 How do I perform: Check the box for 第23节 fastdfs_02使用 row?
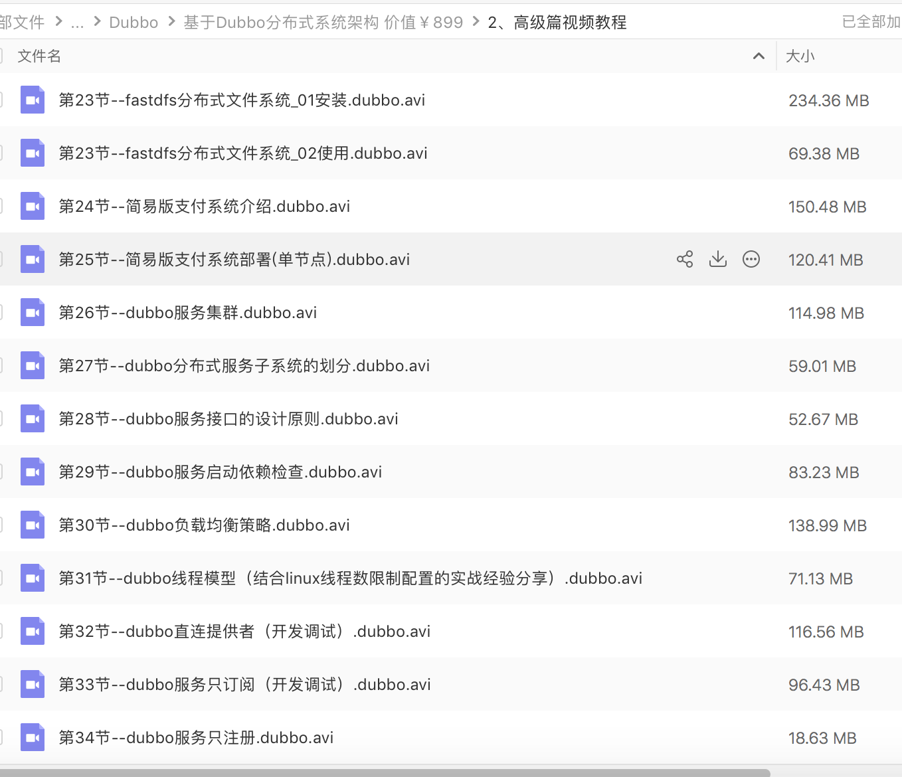click(x=1, y=153)
